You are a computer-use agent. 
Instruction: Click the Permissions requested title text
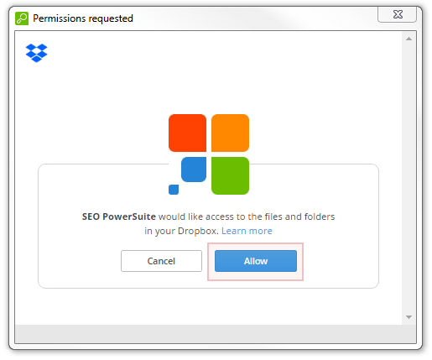[x=83, y=18]
